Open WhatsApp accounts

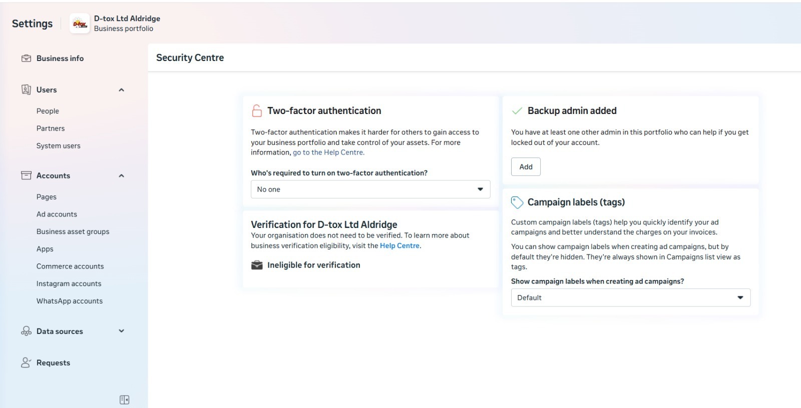coord(69,301)
